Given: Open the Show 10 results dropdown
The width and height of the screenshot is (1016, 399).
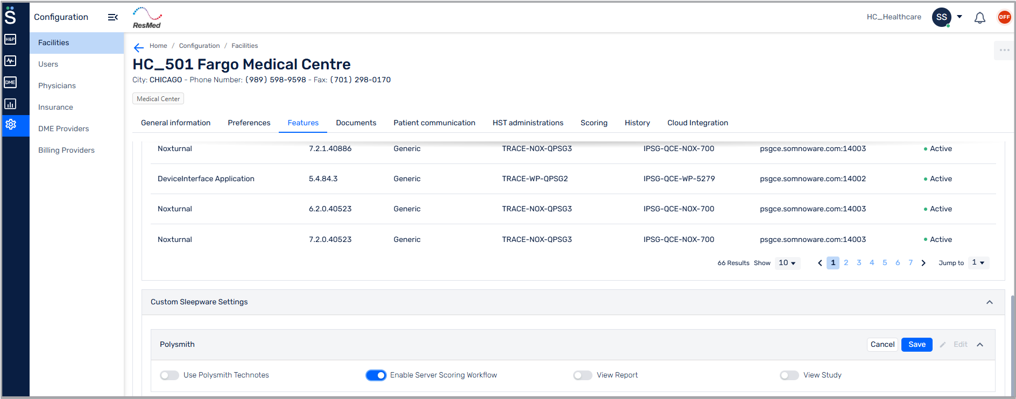Looking at the screenshot, I should click(787, 263).
